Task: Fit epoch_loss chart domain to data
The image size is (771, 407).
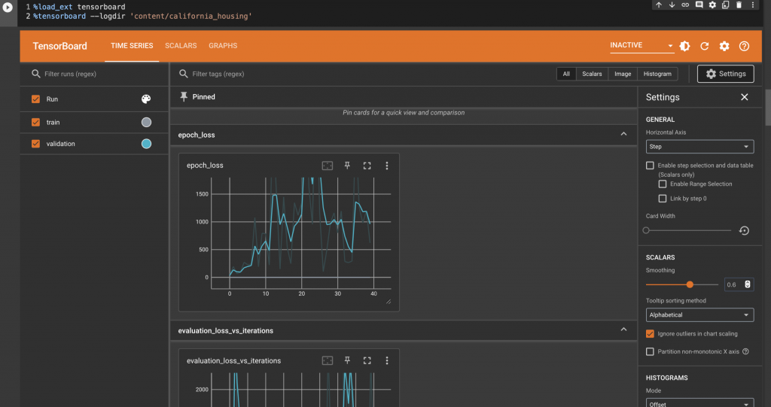Action: tap(327, 166)
